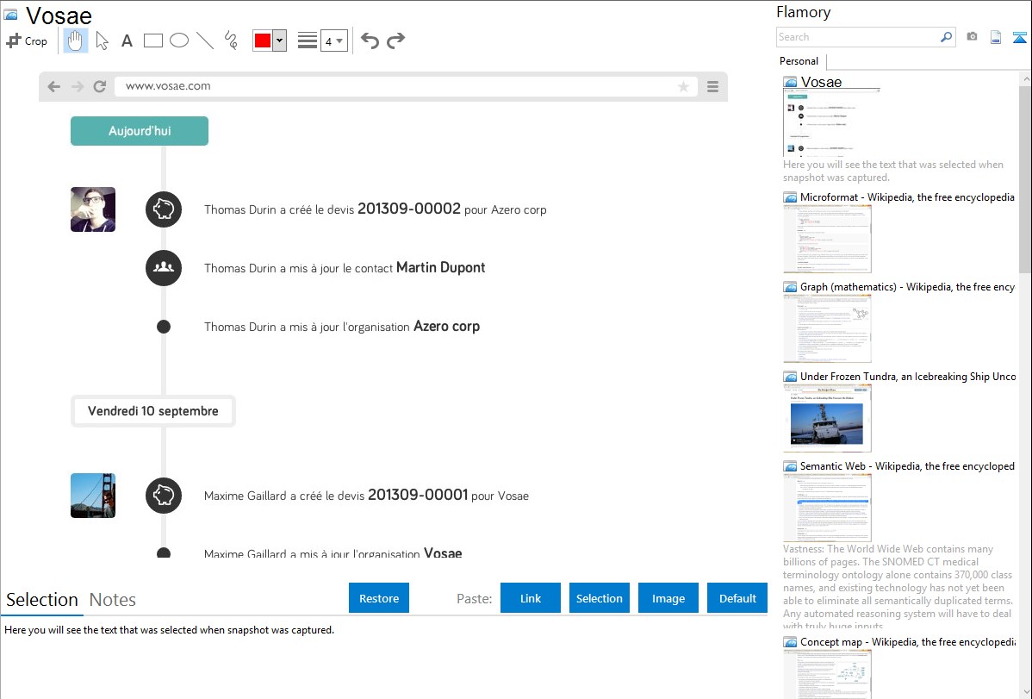Redo the last undone action
The width and height of the screenshot is (1032, 699).
396,41
